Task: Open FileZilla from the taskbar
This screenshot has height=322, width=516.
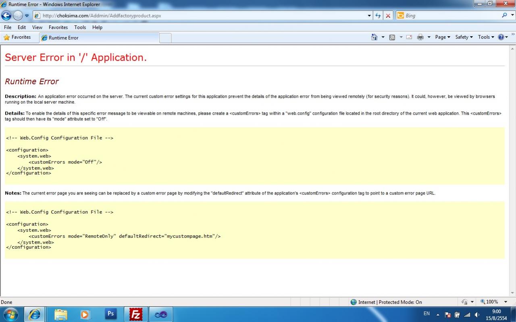Action: tap(135, 314)
